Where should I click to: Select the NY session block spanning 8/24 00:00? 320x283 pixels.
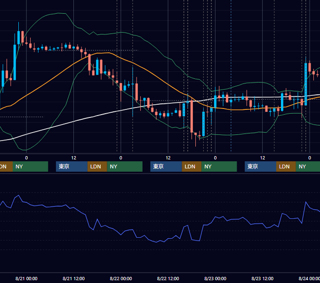click(x=308, y=166)
